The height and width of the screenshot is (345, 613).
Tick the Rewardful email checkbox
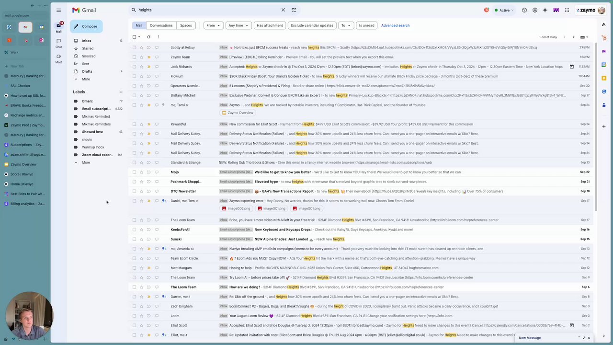tap(134, 124)
